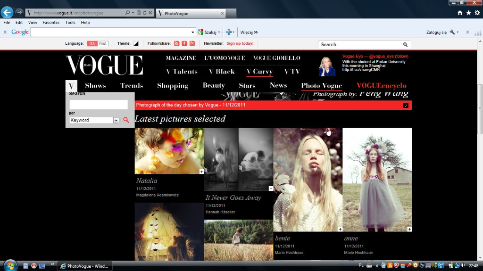Close the Google toolbar with its X
Viewport: 483px width, 271px height.
point(5,32)
